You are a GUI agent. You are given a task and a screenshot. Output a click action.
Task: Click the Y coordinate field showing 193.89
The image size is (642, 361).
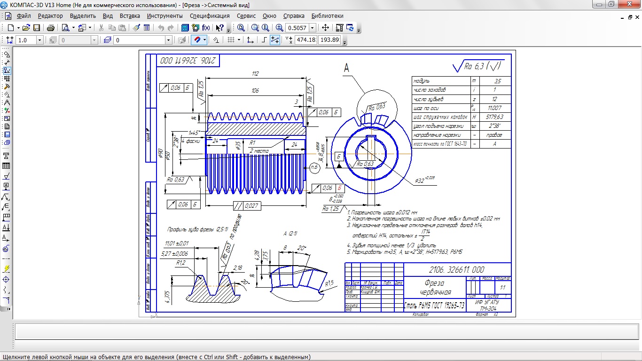click(329, 40)
